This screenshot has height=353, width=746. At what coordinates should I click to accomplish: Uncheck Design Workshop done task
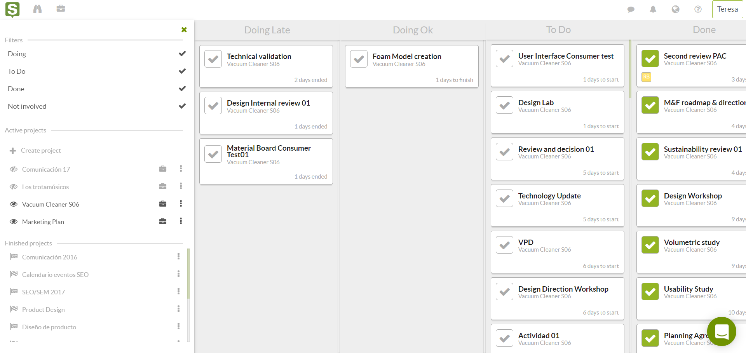[650, 198]
